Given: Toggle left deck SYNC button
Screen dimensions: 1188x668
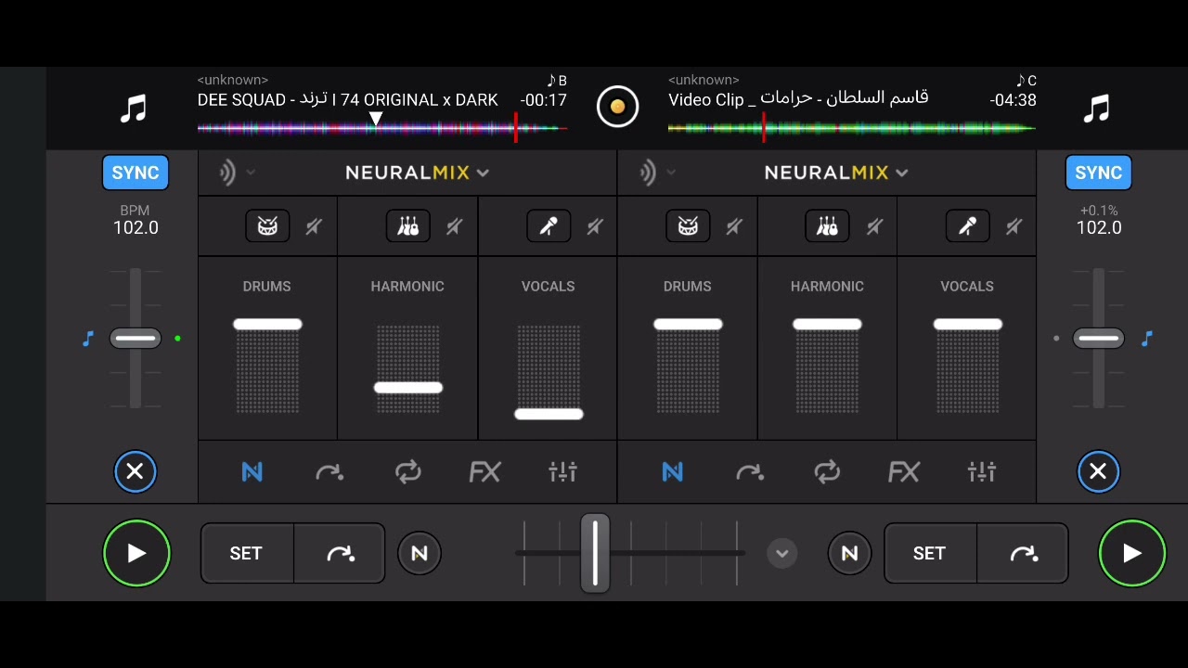Looking at the screenshot, I should pyautogui.click(x=136, y=173).
